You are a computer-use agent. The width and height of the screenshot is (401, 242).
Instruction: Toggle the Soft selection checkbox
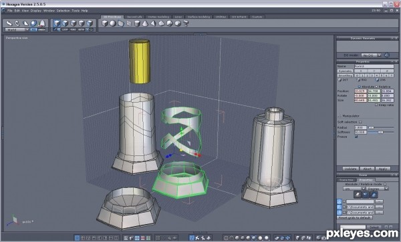pyautogui.click(x=360, y=122)
